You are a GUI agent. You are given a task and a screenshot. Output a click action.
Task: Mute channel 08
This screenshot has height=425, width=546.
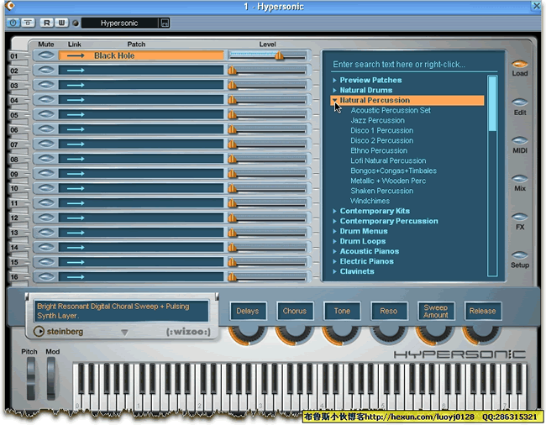pos(45,159)
